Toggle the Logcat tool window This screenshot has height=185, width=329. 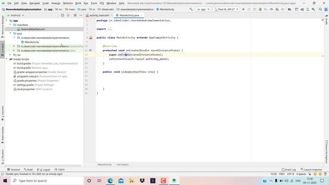43,170
